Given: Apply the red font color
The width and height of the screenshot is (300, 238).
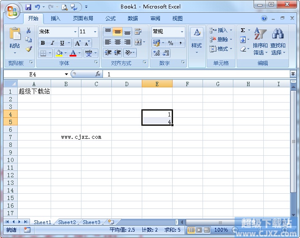Looking at the screenshot, I should pos(73,53).
